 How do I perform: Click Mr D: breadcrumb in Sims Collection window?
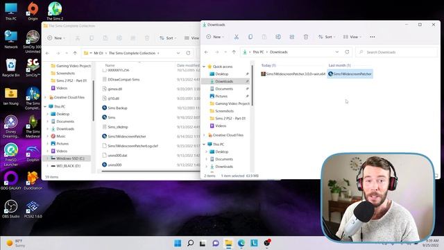pyautogui.click(x=99, y=53)
